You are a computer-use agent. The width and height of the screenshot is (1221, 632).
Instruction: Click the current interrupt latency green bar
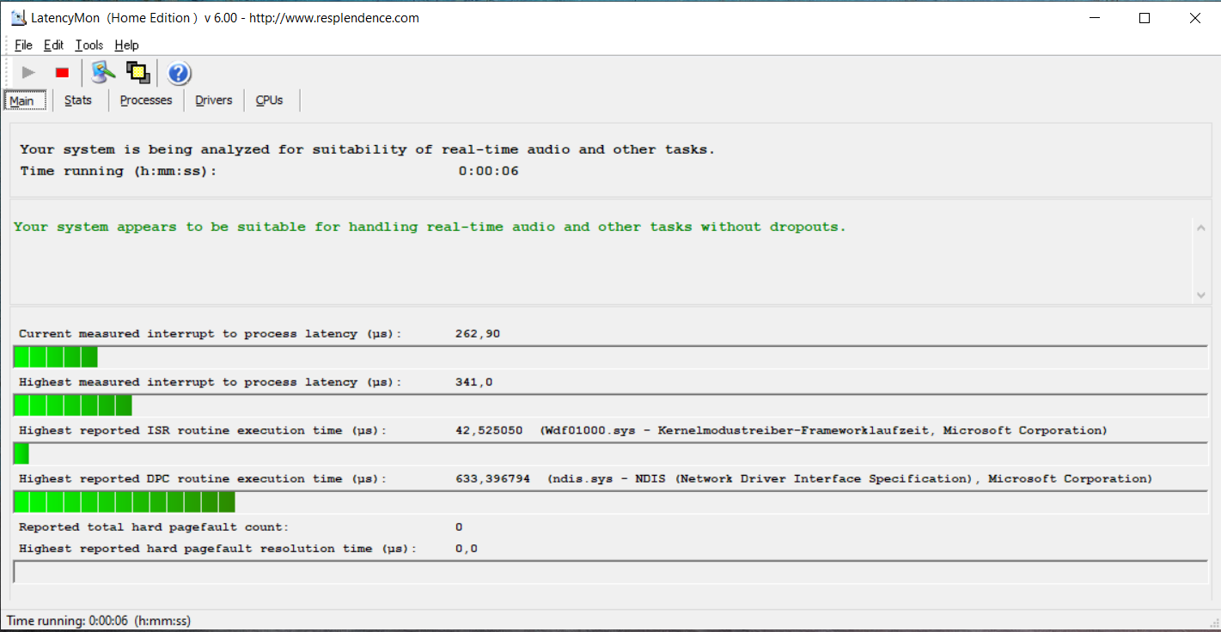coord(56,357)
